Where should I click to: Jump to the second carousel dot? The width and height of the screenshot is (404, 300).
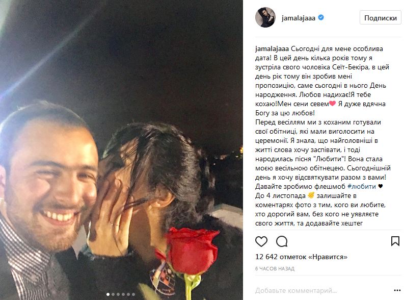pyautogui.click(x=113, y=294)
